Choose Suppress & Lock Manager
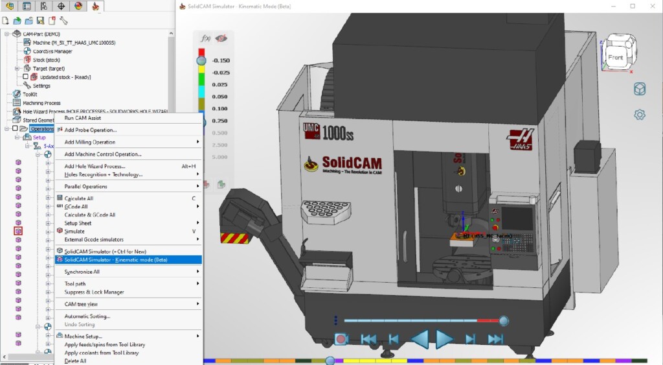This screenshot has height=365, width=663. pyautogui.click(x=129, y=292)
